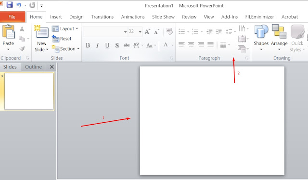Viewport: 308px width, 180px height.
Task: Click the Copy icon
Action: pos(22,39)
